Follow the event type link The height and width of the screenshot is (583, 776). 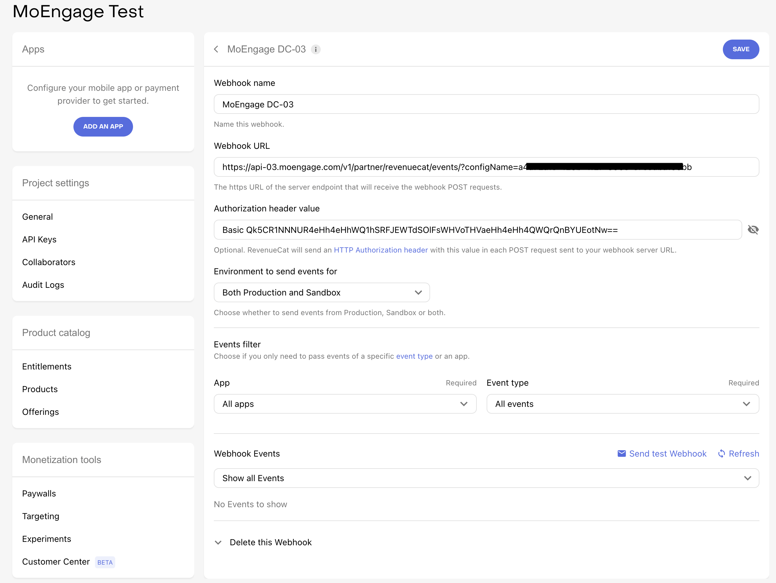[x=414, y=356]
